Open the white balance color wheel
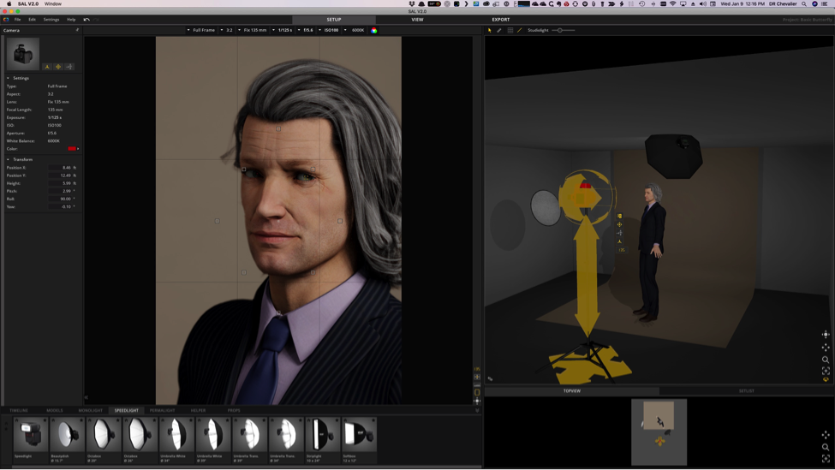Screen dimensions: 835x470 [x=374, y=30]
